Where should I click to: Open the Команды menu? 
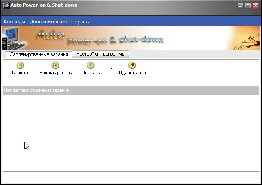[14, 22]
